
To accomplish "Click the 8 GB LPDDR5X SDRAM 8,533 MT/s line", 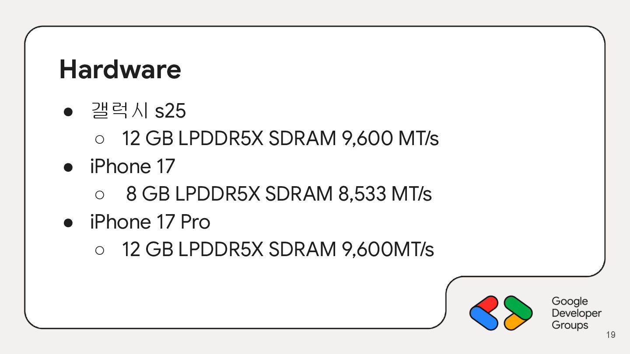I will click(x=279, y=194).
